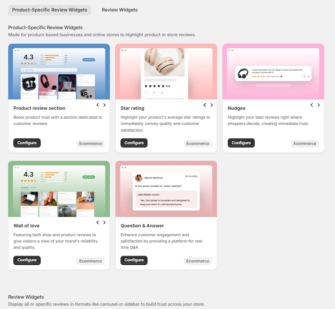
Task: Click the laptop product thumbnail in Wall of love
Action: (29, 199)
